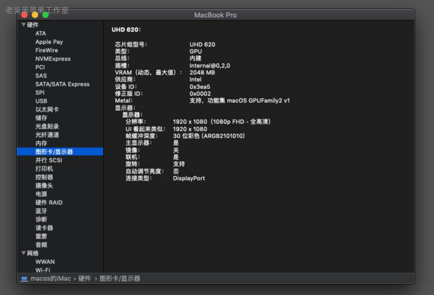Screen dimensions: 434x295
Task: Collapse the 硬件 disclosure triangle
Action: point(24,25)
